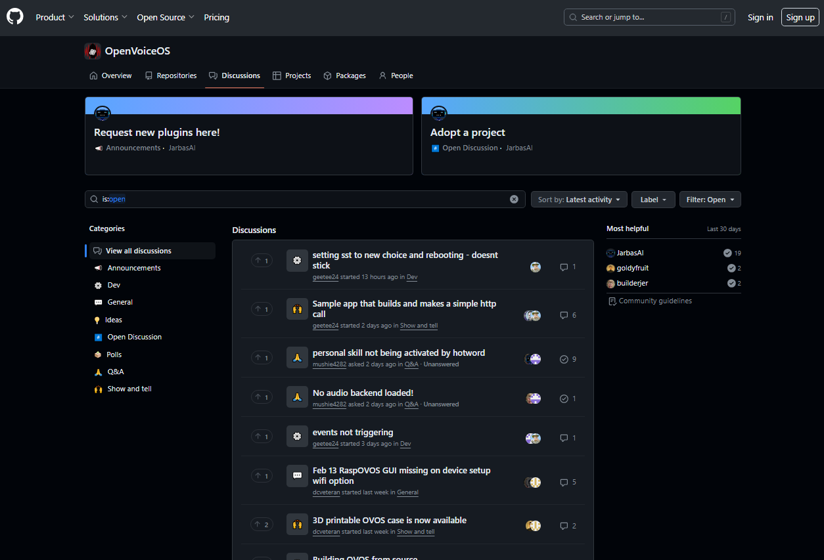Image resolution: width=824 pixels, height=560 pixels.
Task: Open the Filter: Open dropdown
Action: (710, 200)
